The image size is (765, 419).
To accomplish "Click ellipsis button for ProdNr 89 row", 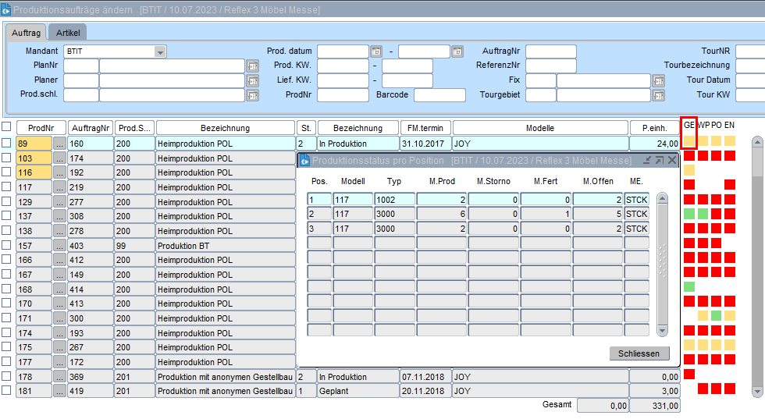I will (59, 144).
